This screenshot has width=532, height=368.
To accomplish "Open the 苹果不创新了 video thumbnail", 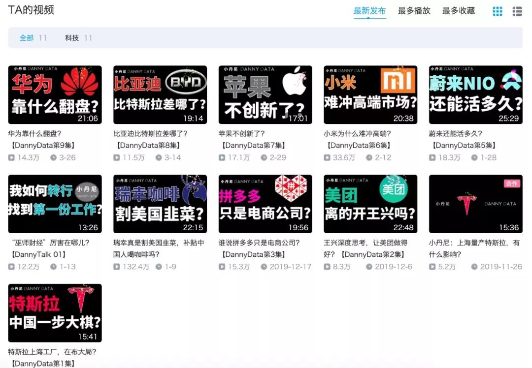I will (265, 94).
